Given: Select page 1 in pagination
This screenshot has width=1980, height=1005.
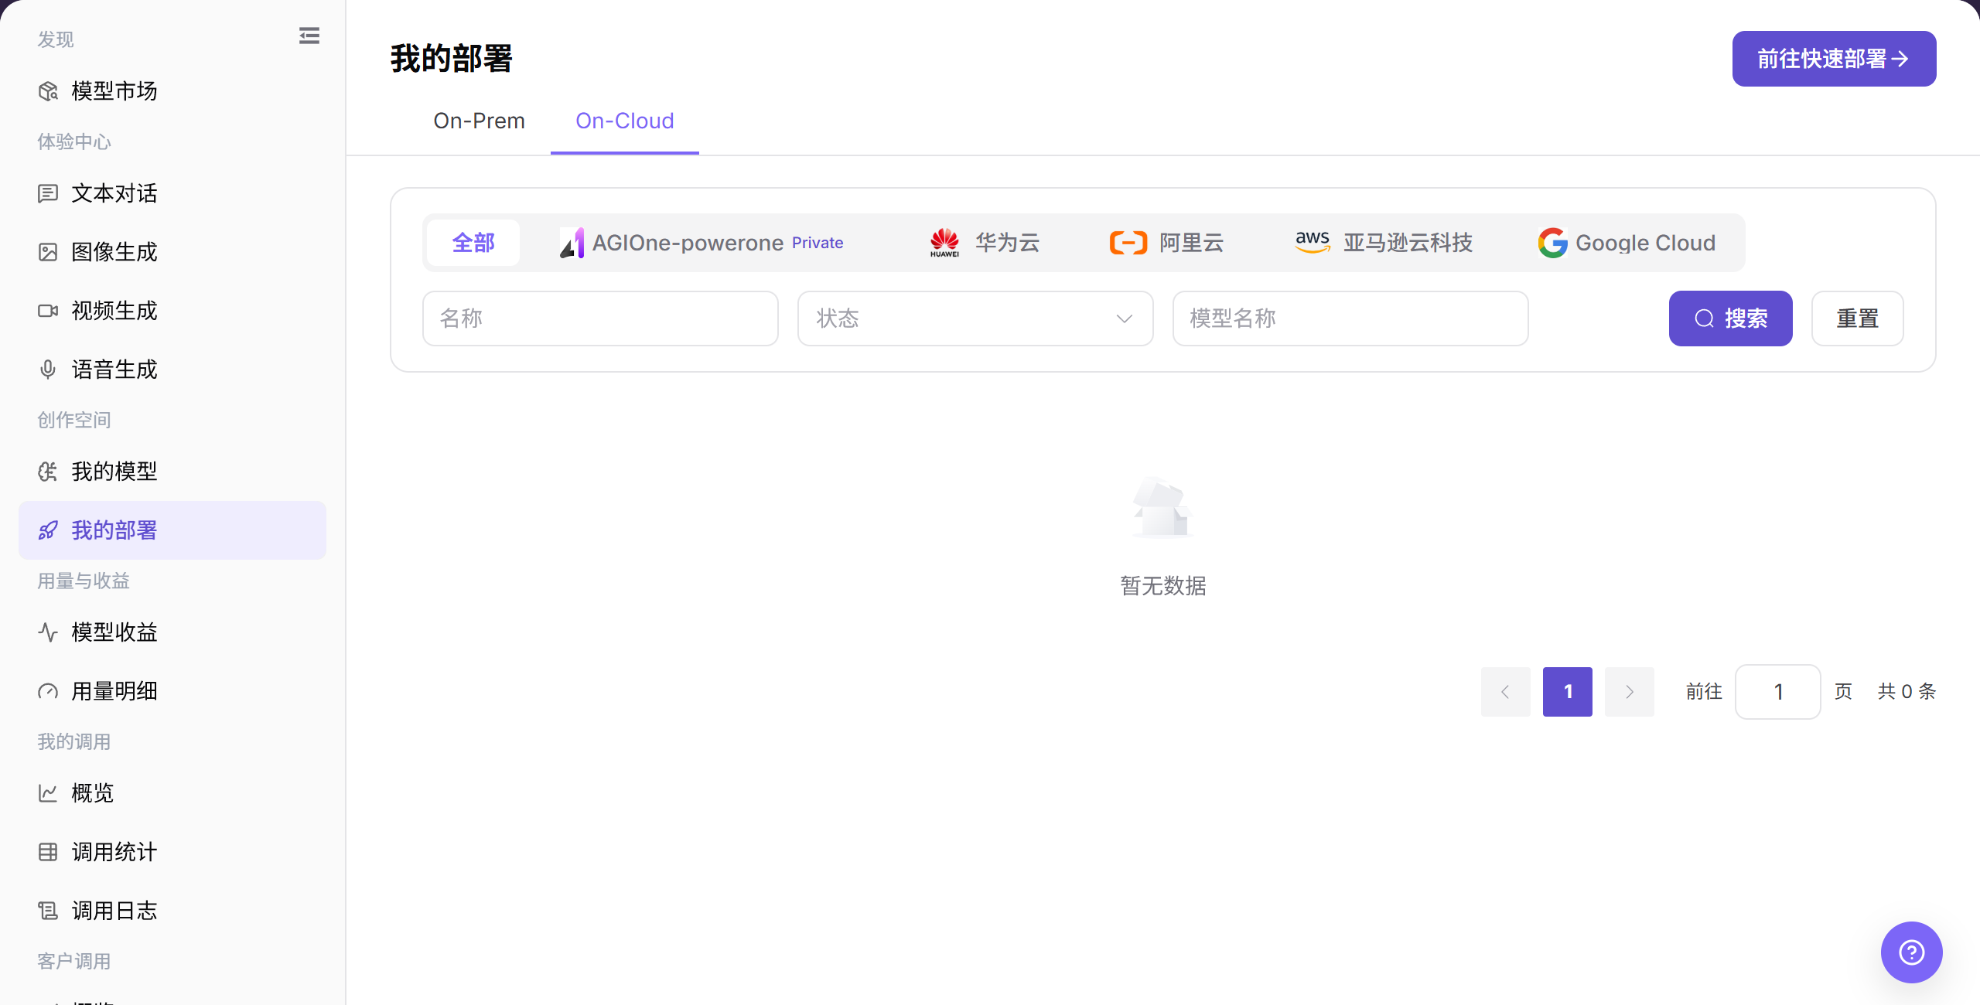Looking at the screenshot, I should pos(1568,692).
